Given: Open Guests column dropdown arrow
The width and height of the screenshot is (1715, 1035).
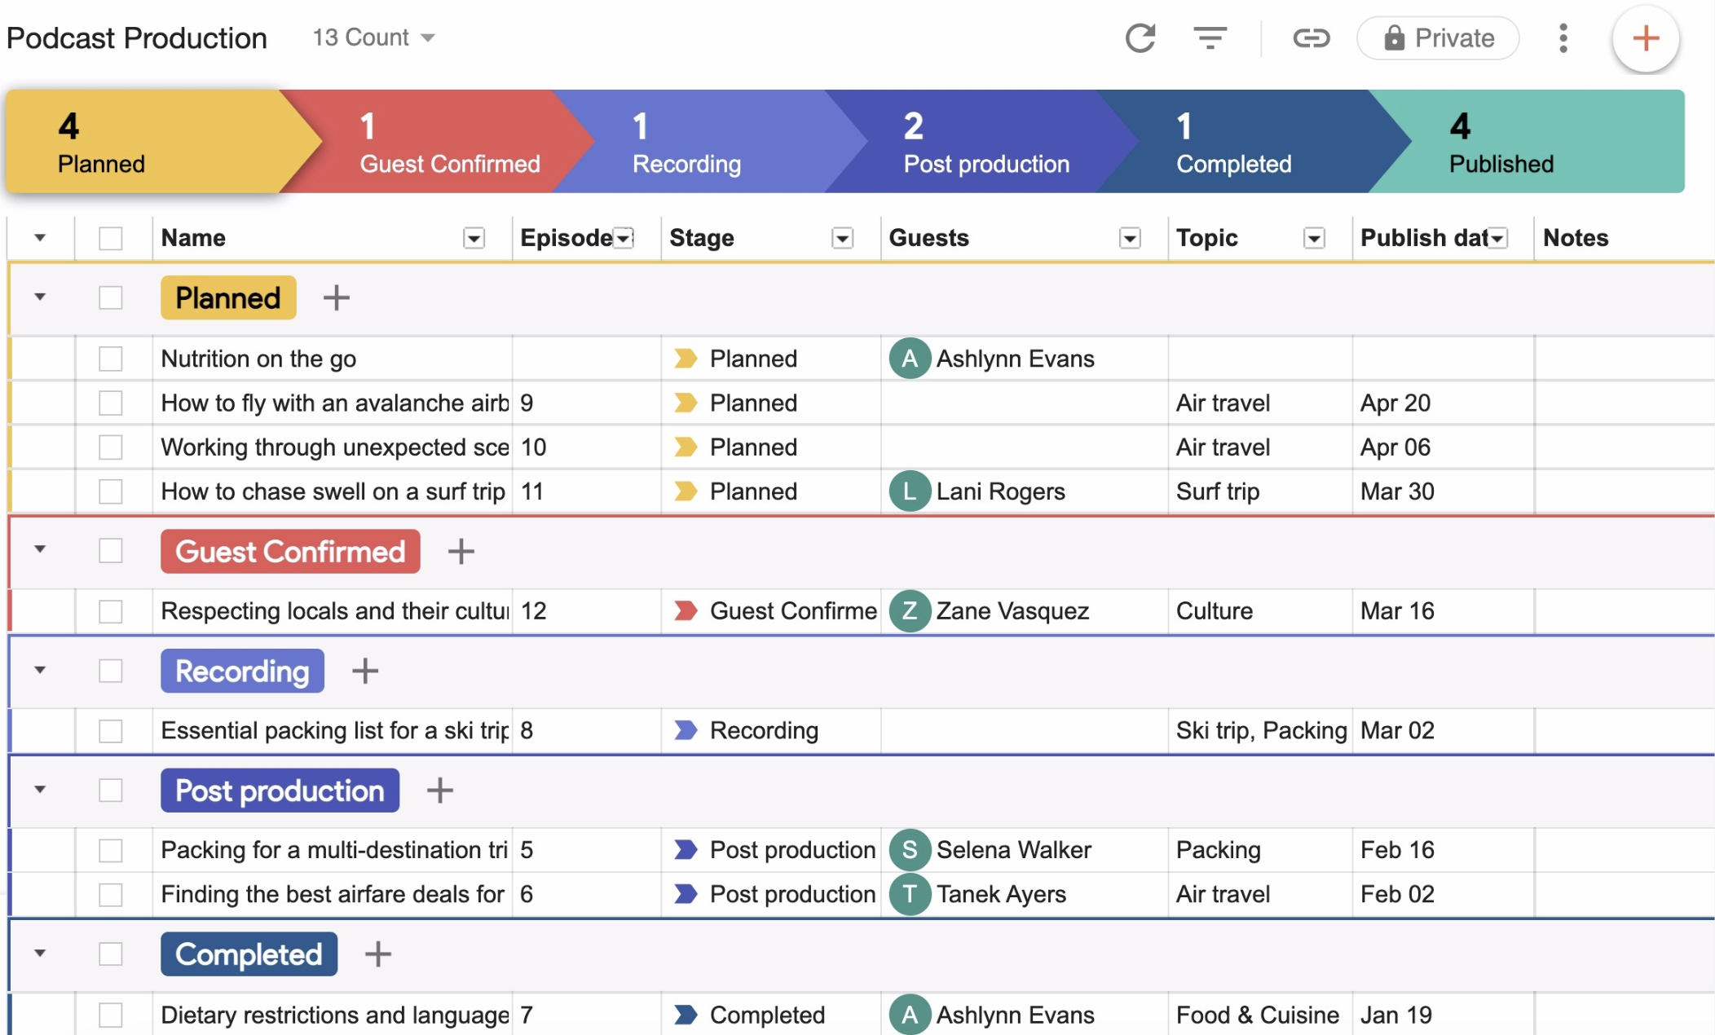Looking at the screenshot, I should coord(1130,238).
